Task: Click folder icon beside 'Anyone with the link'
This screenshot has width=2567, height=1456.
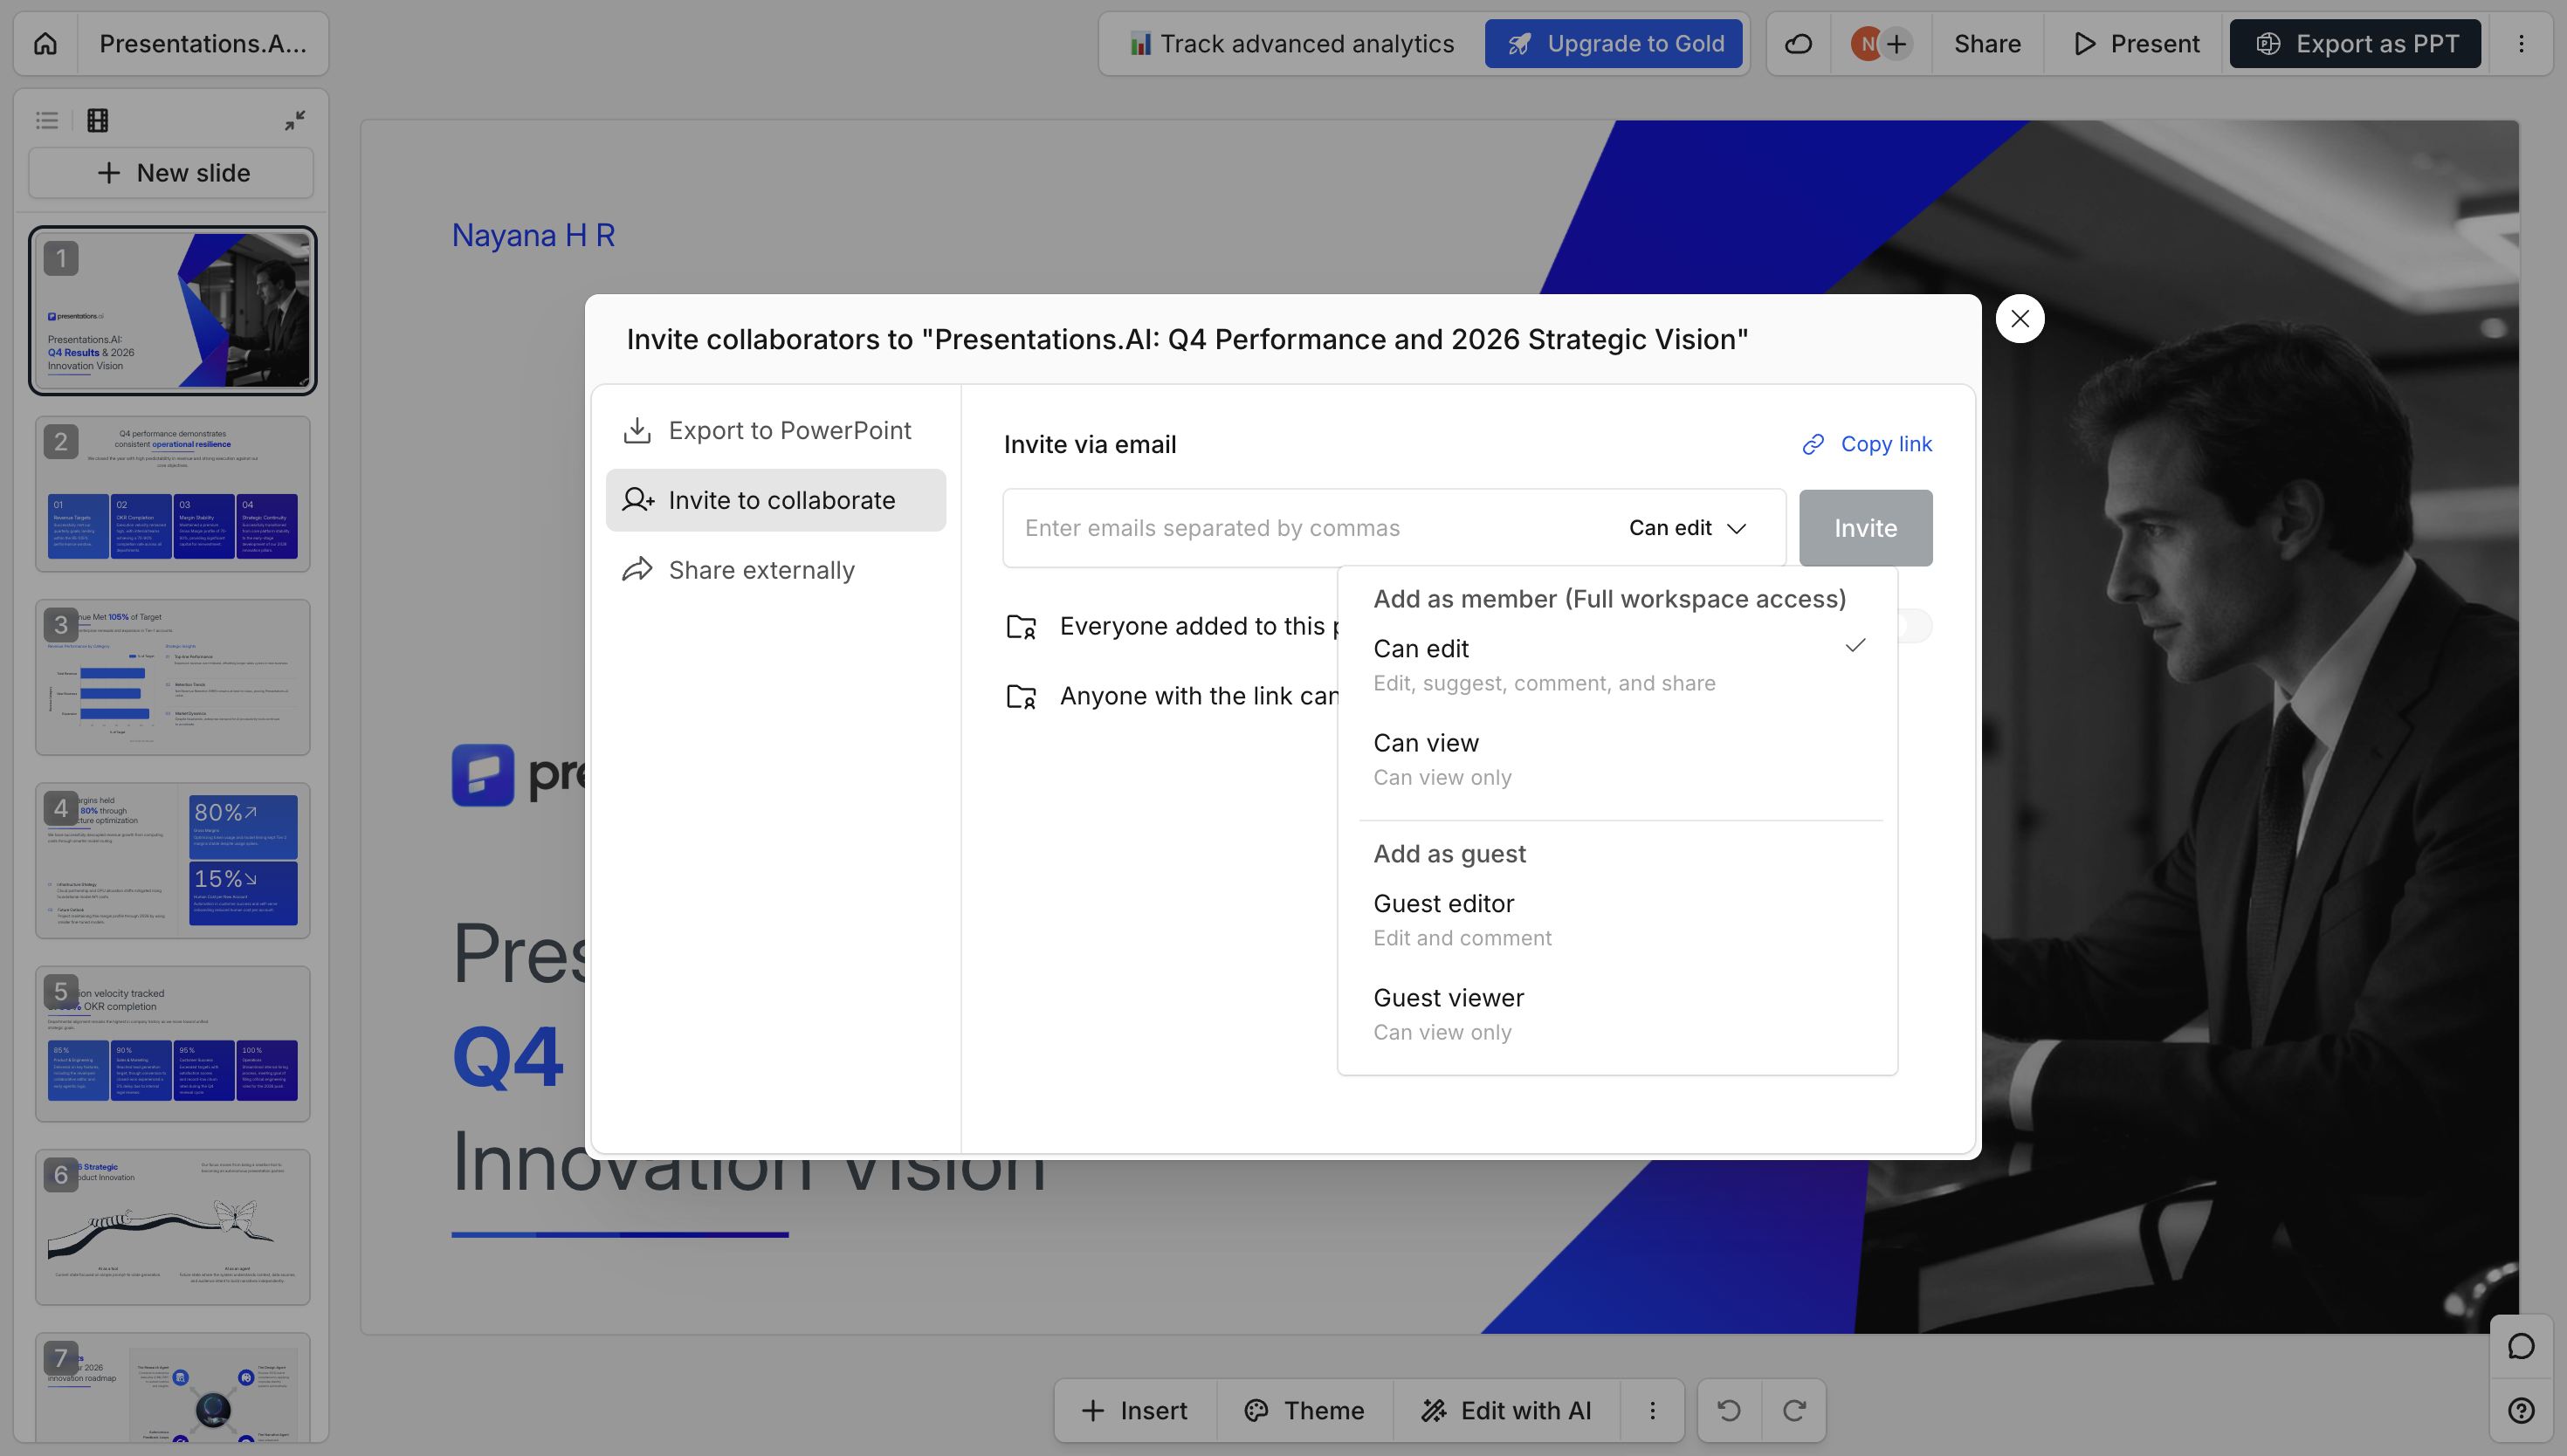Action: (x=1021, y=697)
